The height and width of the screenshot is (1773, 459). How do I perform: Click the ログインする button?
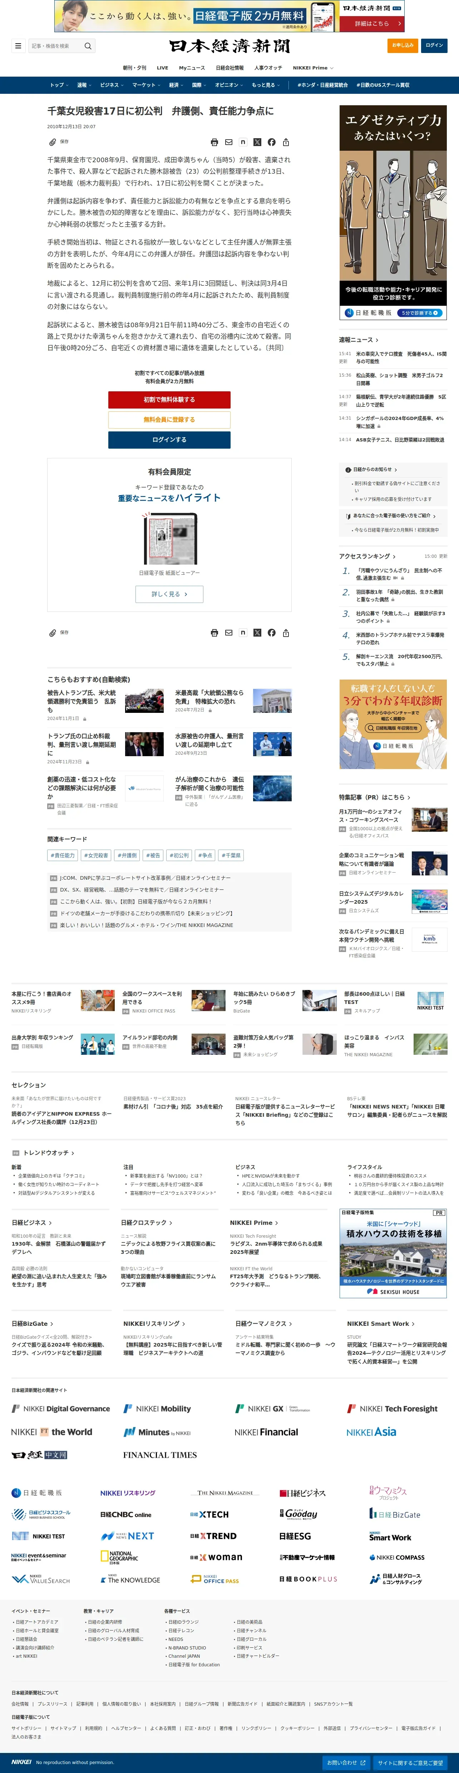[x=169, y=439]
